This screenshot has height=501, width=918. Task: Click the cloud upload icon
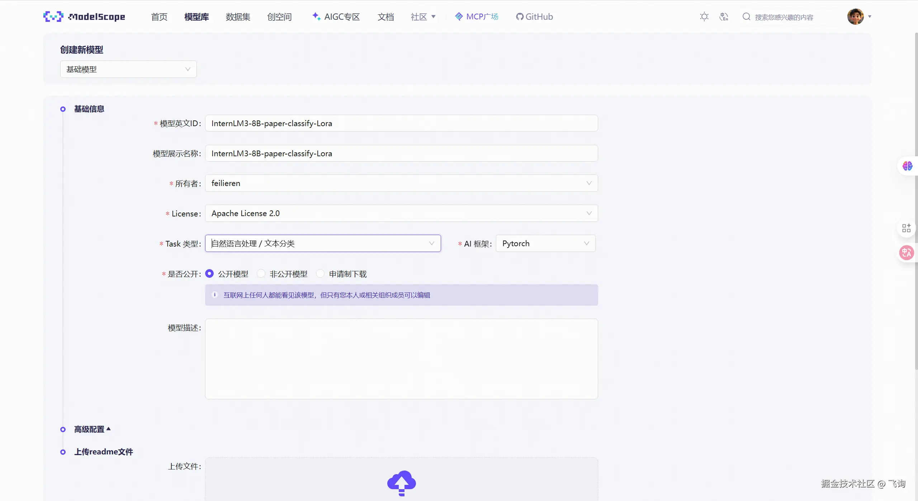[401, 482]
